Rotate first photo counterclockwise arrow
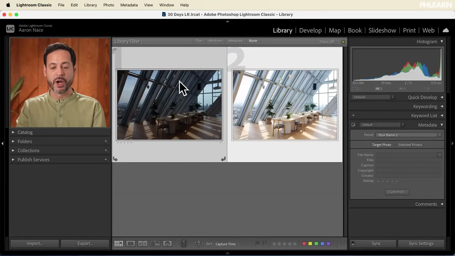455x256 pixels. click(x=115, y=159)
